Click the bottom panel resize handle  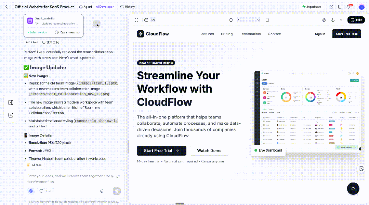(x=180, y=204)
